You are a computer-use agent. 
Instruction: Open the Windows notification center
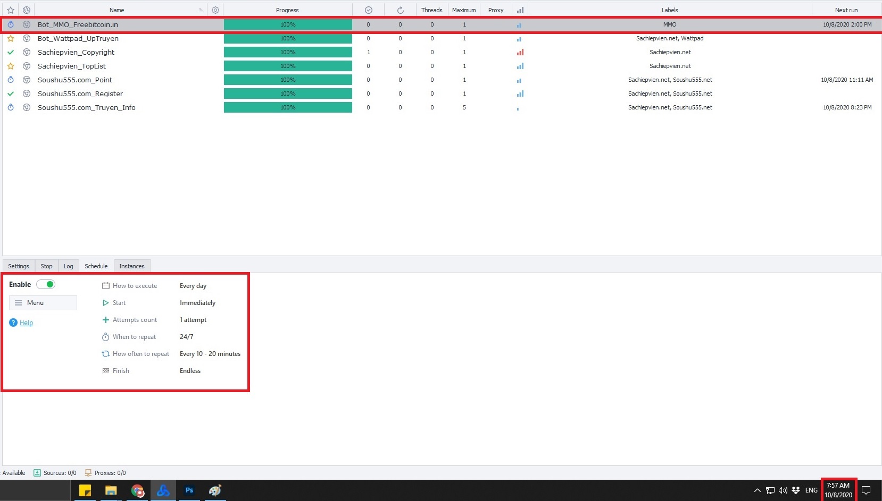coord(866,490)
